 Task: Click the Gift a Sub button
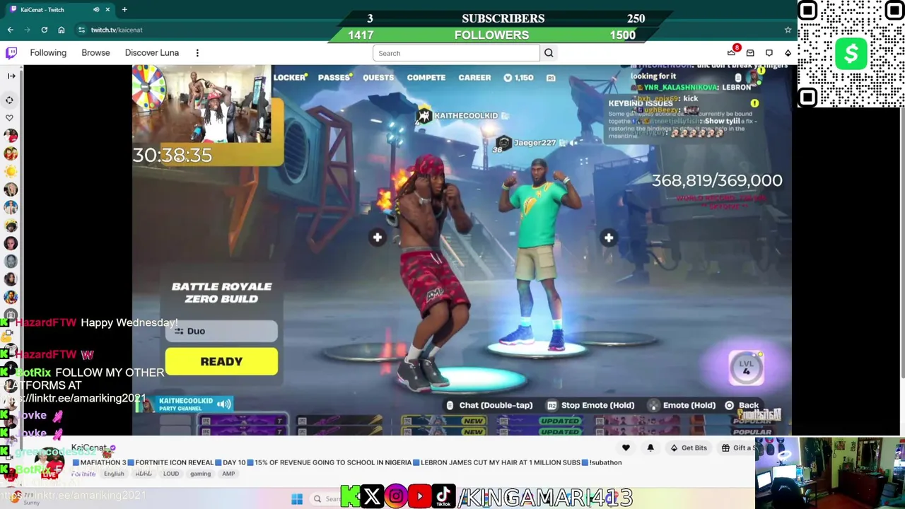click(x=737, y=447)
